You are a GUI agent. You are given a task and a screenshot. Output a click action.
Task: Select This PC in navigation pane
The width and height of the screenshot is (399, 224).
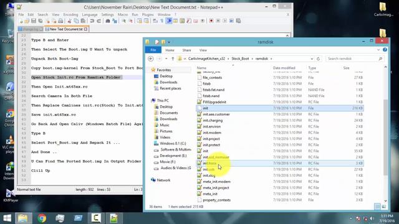[163, 101]
